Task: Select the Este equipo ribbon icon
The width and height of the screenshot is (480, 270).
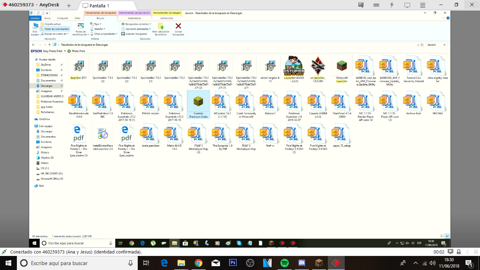Action: (x=35, y=29)
